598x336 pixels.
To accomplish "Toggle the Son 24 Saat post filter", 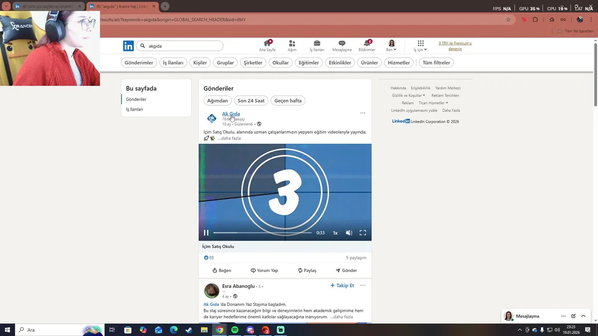I will coord(251,100).
